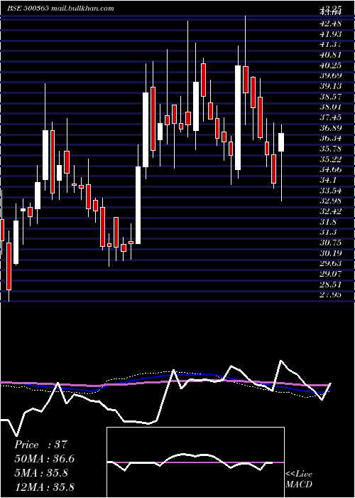Click the 35.78 price axis label
Viewport: 355px width, 498px height.
331,149
